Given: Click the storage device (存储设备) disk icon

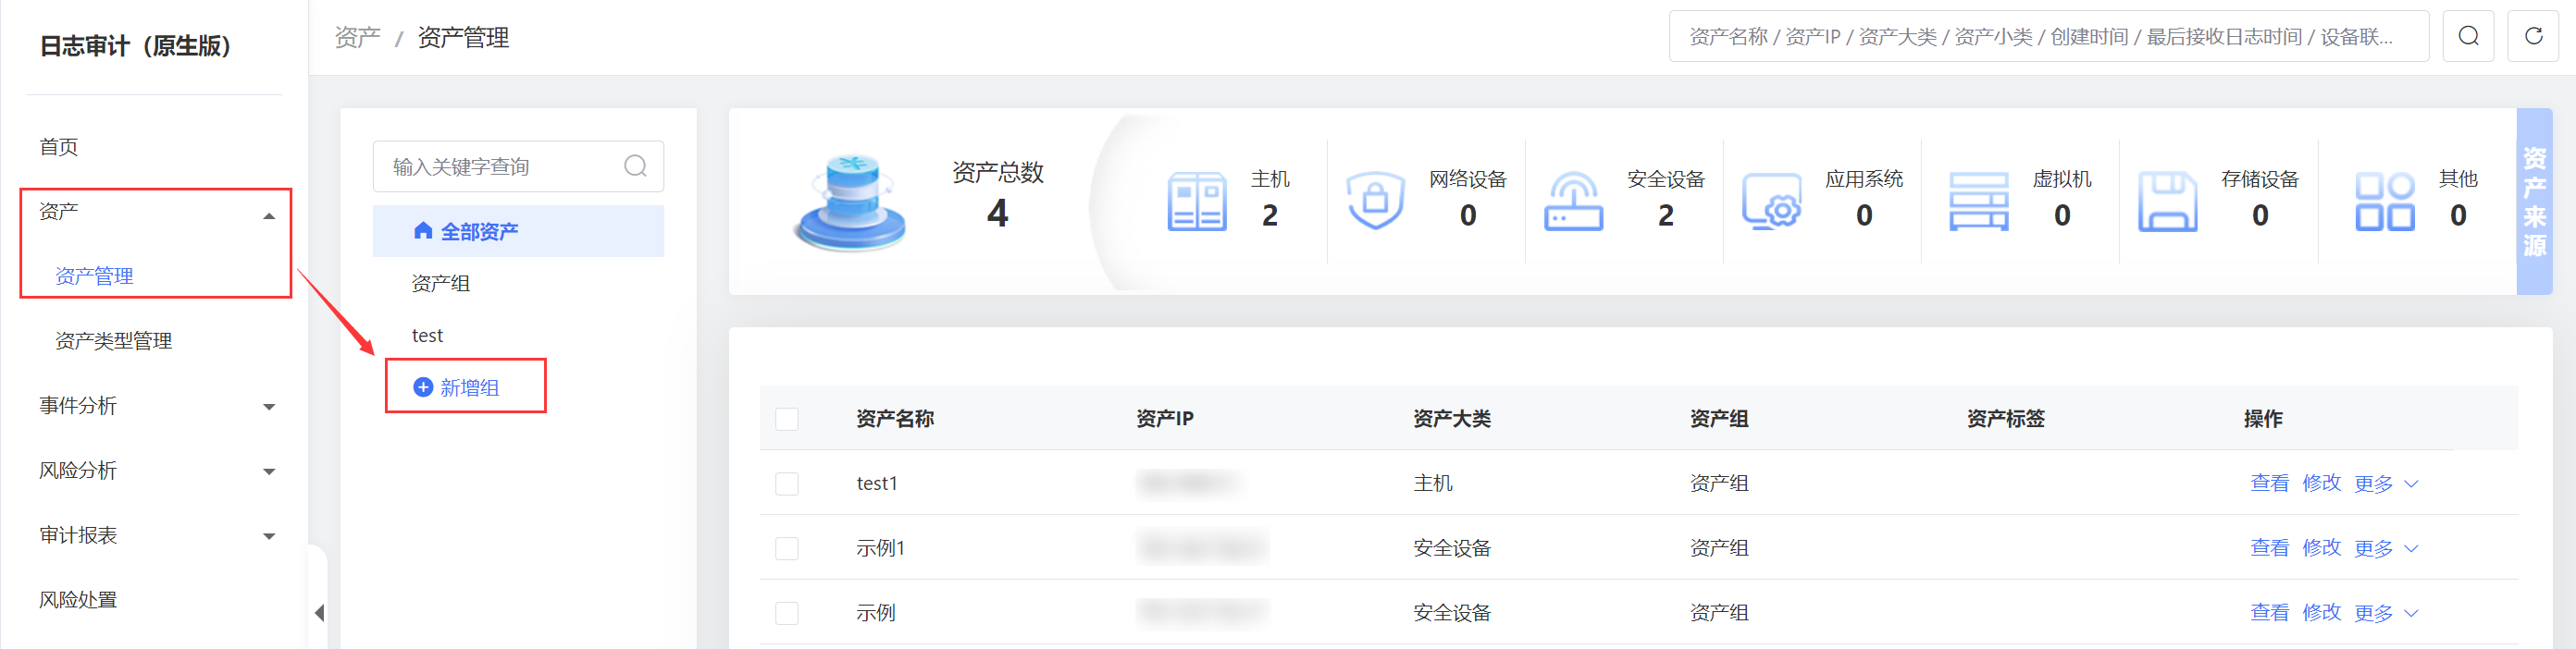Looking at the screenshot, I should (x=2167, y=201).
